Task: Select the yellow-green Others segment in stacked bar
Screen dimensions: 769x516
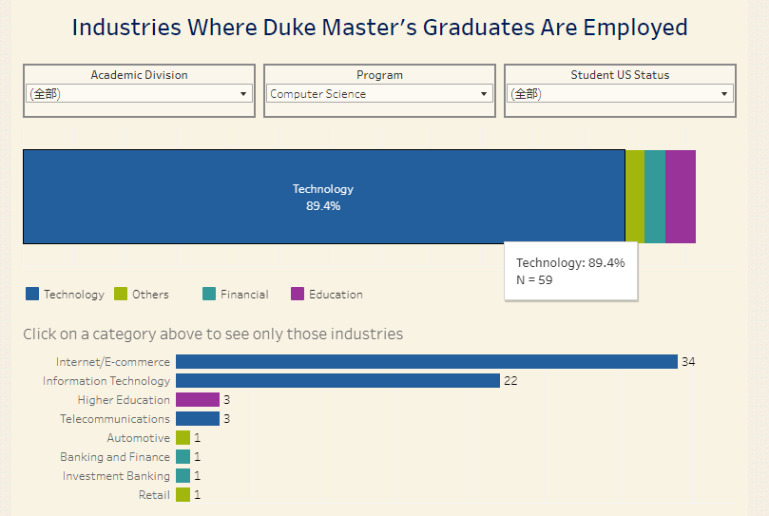Action: [x=635, y=197]
